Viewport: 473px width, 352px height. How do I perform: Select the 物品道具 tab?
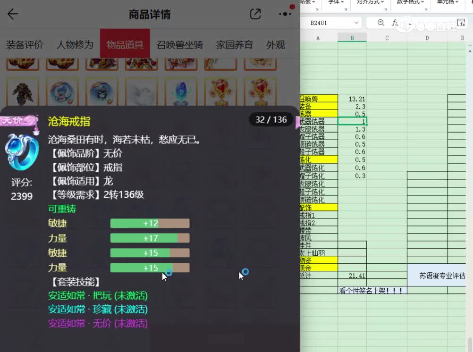tap(125, 44)
